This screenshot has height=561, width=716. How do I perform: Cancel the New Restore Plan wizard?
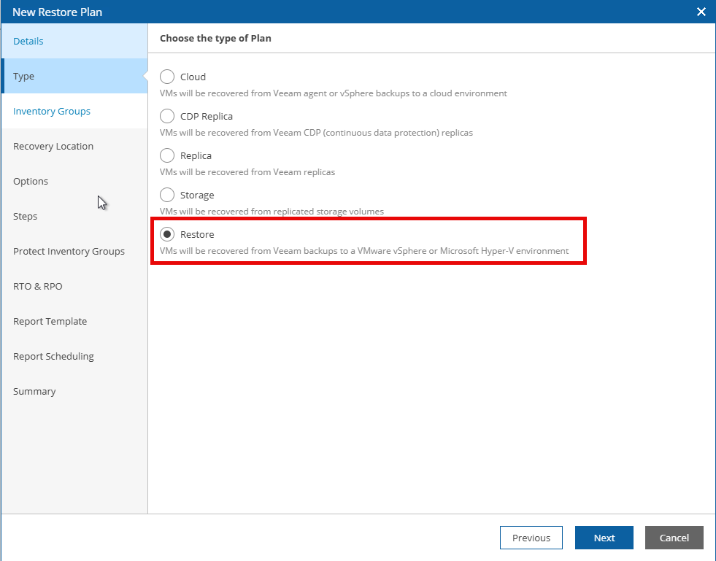[x=674, y=538]
